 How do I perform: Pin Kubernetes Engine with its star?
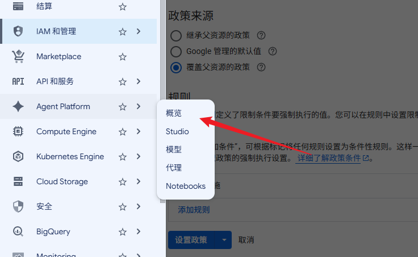coord(123,157)
